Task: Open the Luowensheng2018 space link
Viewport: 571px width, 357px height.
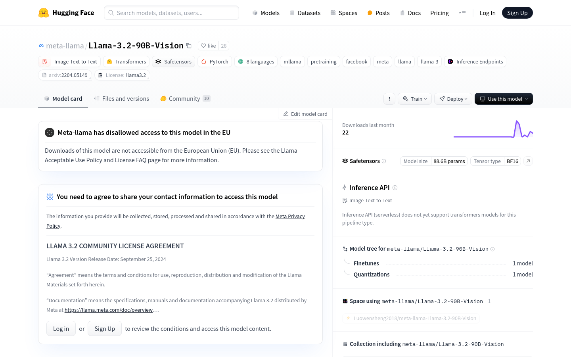Action: [x=411, y=318]
